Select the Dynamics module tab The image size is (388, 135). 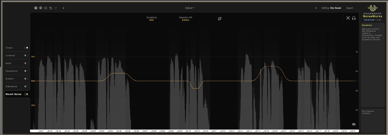click(12, 71)
